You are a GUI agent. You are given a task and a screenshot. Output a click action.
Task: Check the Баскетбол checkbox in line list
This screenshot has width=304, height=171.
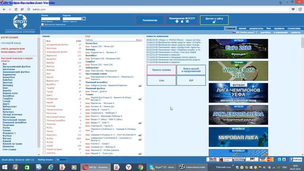pyautogui.click(x=44, y=59)
